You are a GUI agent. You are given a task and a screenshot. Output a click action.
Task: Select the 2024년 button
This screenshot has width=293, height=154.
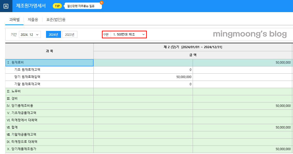[54, 35]
